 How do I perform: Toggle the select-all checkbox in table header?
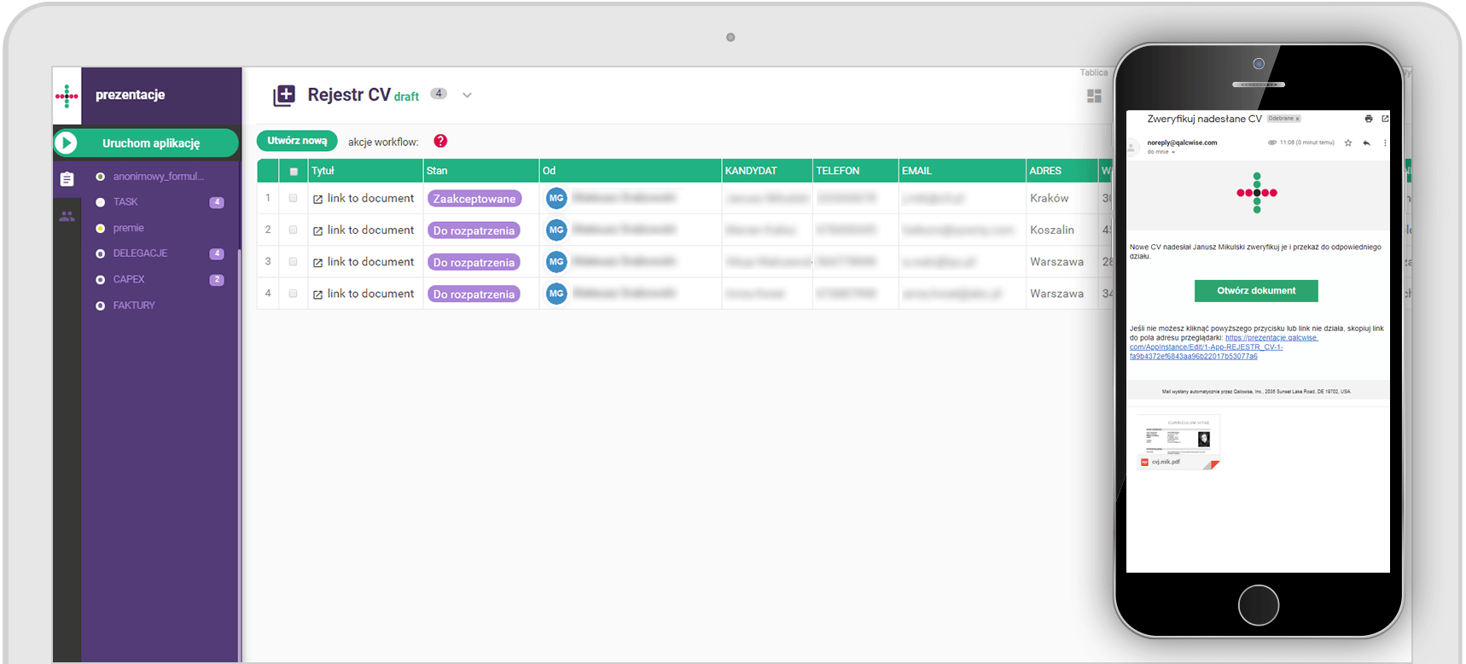pos(294,172)
